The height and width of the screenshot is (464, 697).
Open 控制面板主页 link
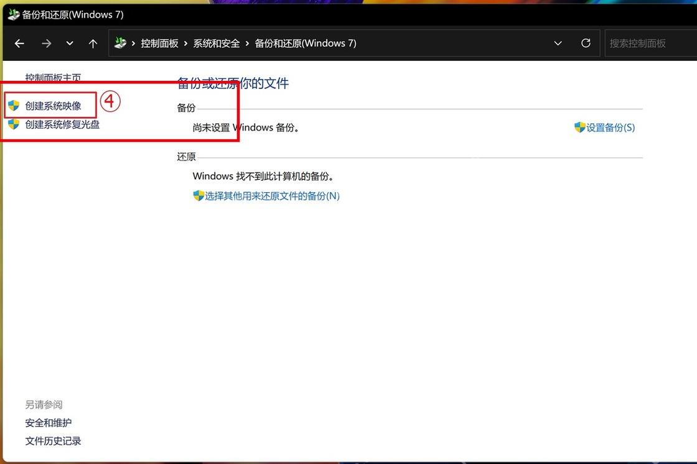click(x=53, y=77)
